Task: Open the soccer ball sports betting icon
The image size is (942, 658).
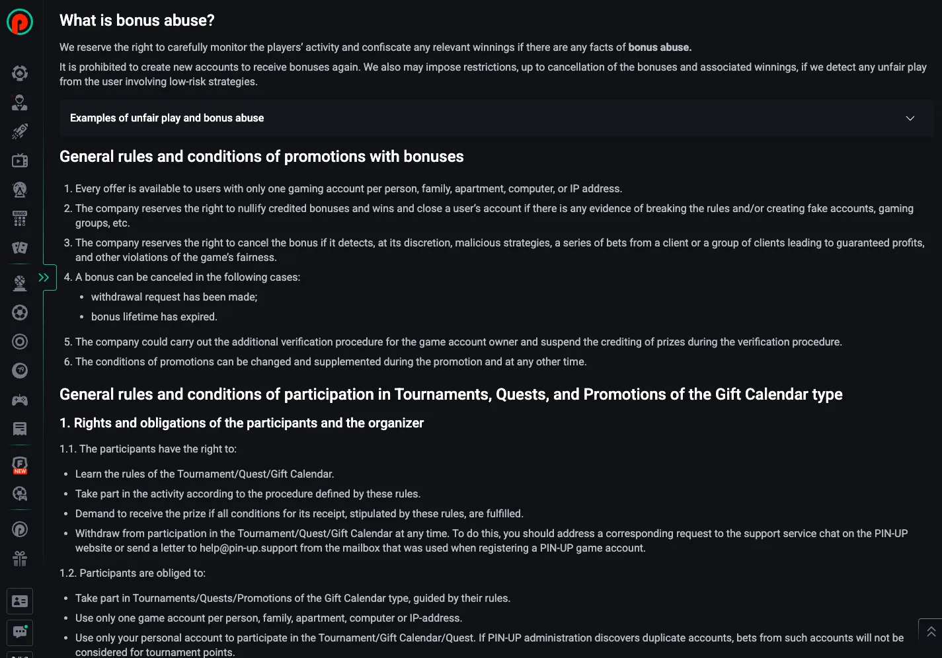Action: (x=20, y=312)
